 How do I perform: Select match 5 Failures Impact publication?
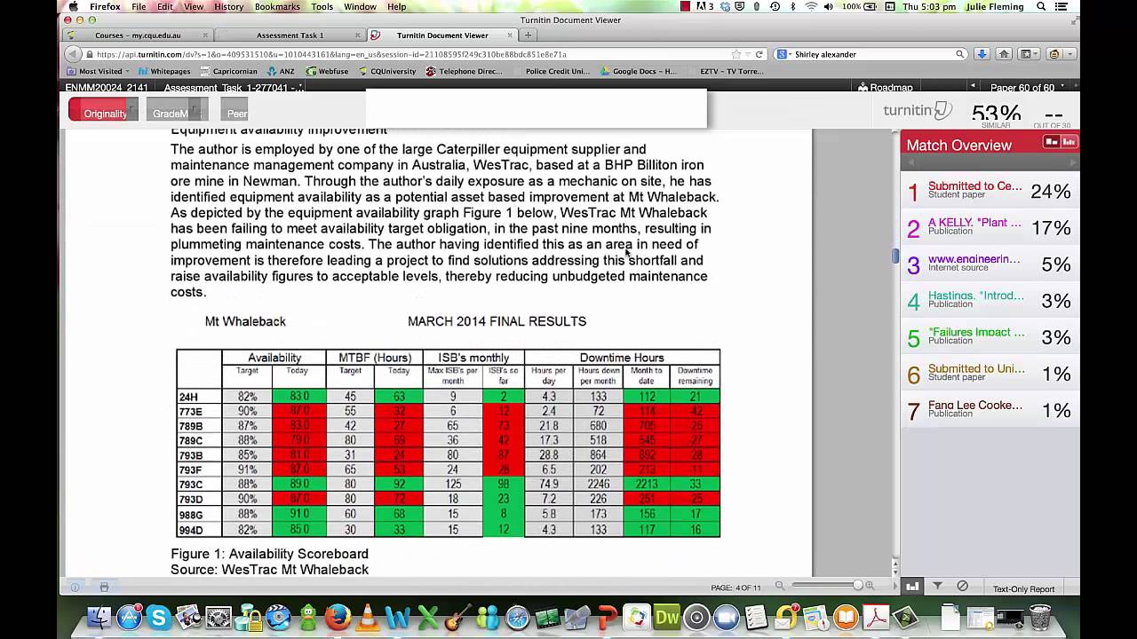990,336
